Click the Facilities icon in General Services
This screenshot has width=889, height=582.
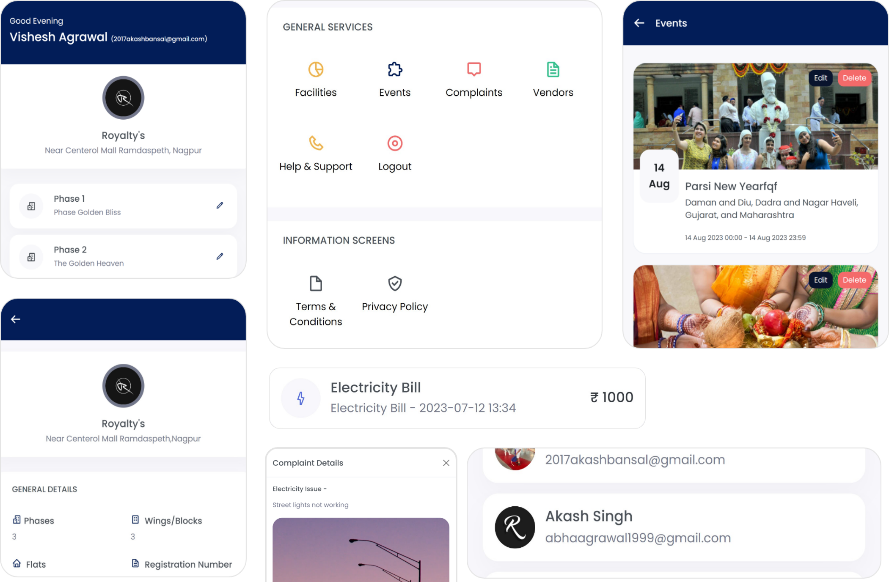click(x=316, y=69)
